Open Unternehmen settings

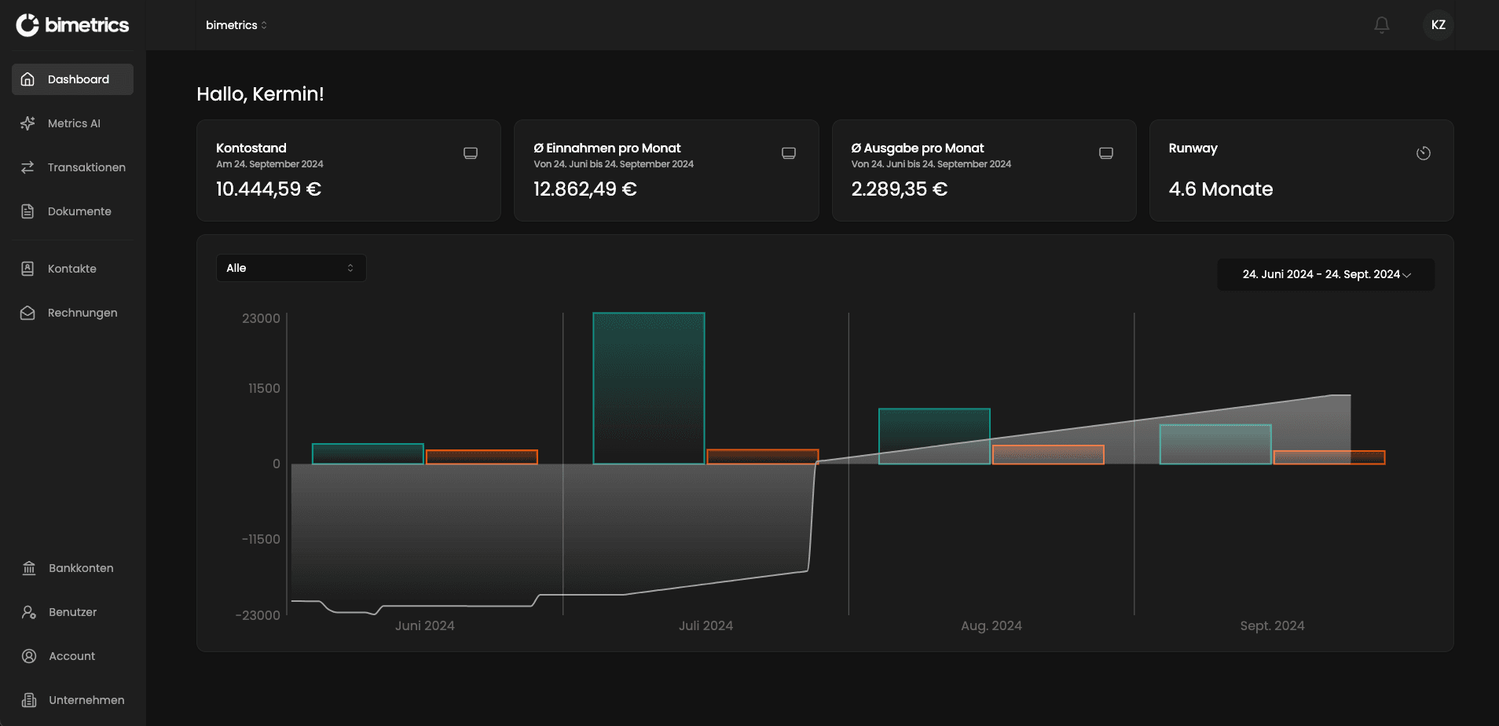click(72, 700)
